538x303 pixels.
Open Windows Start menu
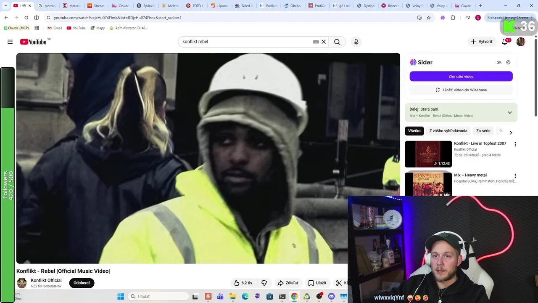[121, 296]
